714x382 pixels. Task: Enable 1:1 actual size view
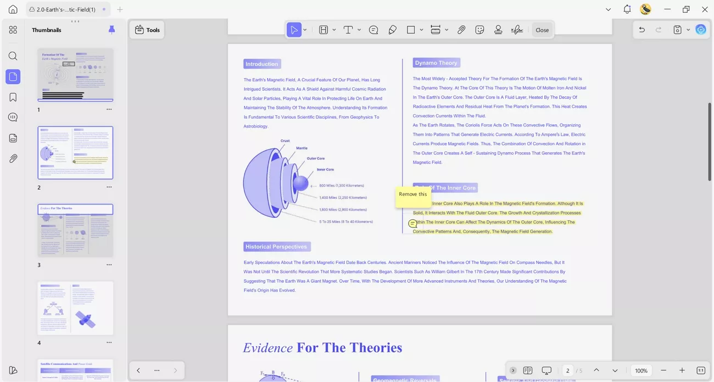(701, 370)
